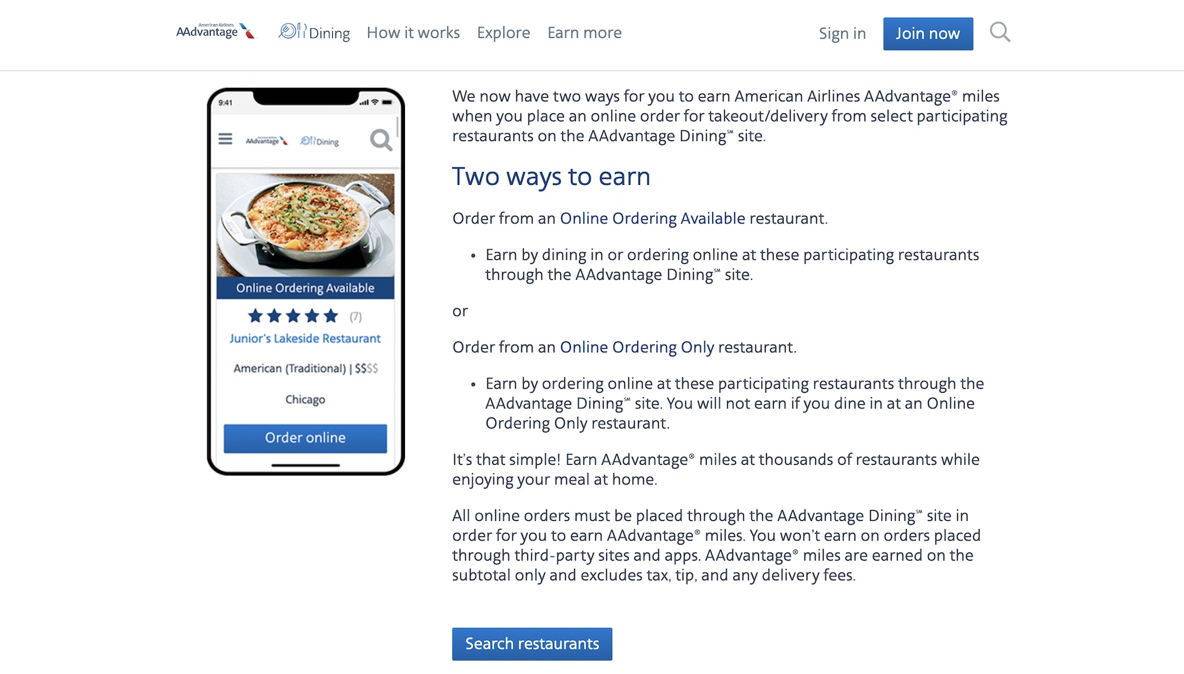Click the Dining plate logo icon
This screenshot has width=1184, height=674.
292,31
